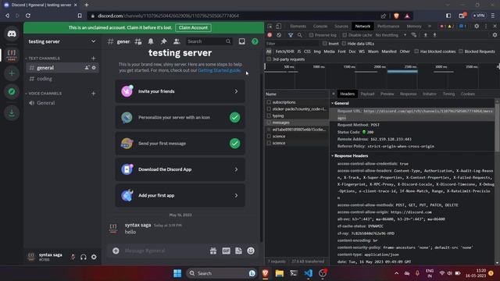Screen dimensions: 500x281
Task: Click Add a Server plus icon
Action: (x=12, y=73)
